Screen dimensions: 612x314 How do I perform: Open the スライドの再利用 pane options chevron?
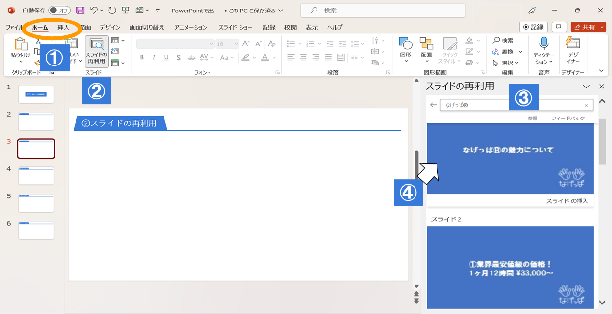coord(586,87)
